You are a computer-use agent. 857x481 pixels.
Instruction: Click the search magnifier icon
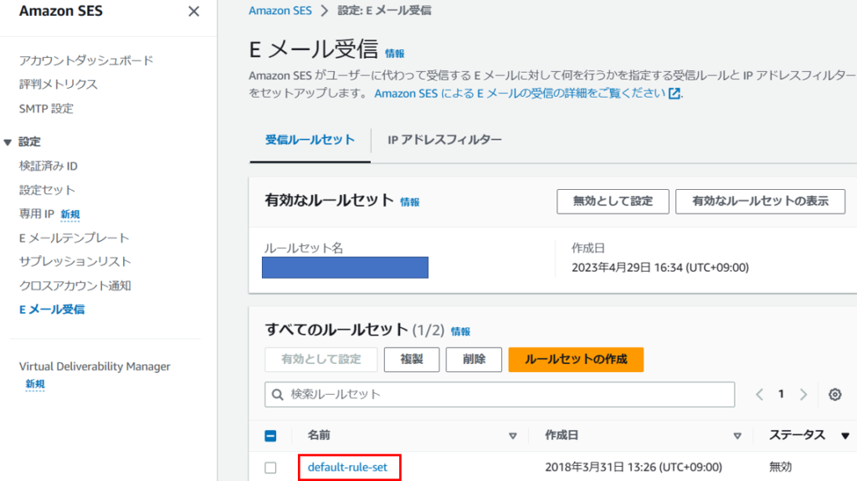click(x=278, y=395)
